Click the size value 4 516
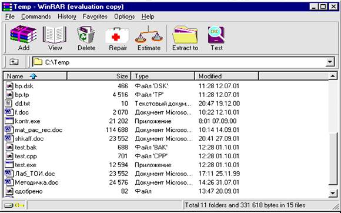341x213 pixels. 121,95
